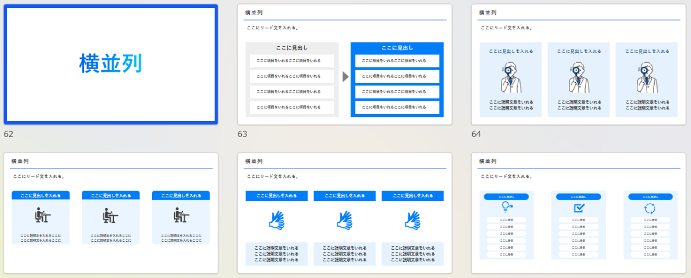Click the rightmost clapping hands icon

pos(412,219)
